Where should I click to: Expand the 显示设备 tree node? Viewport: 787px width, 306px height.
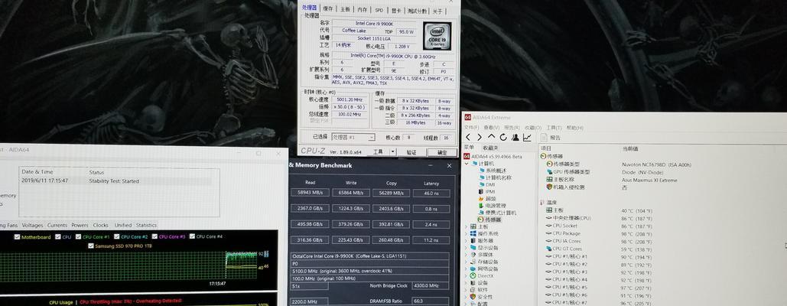click(467, 248)
